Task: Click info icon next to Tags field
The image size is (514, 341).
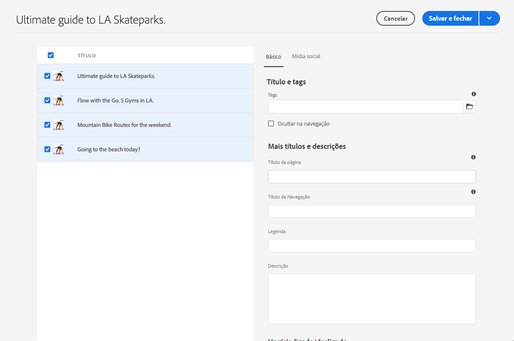Action: [x=473, y=94]
